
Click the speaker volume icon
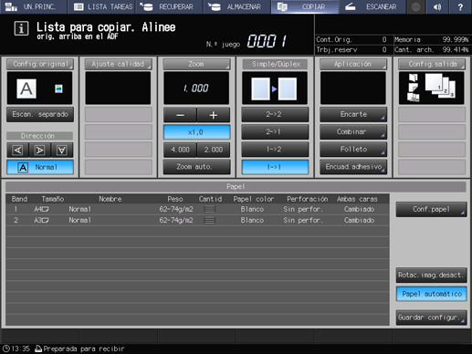(437, 6)
